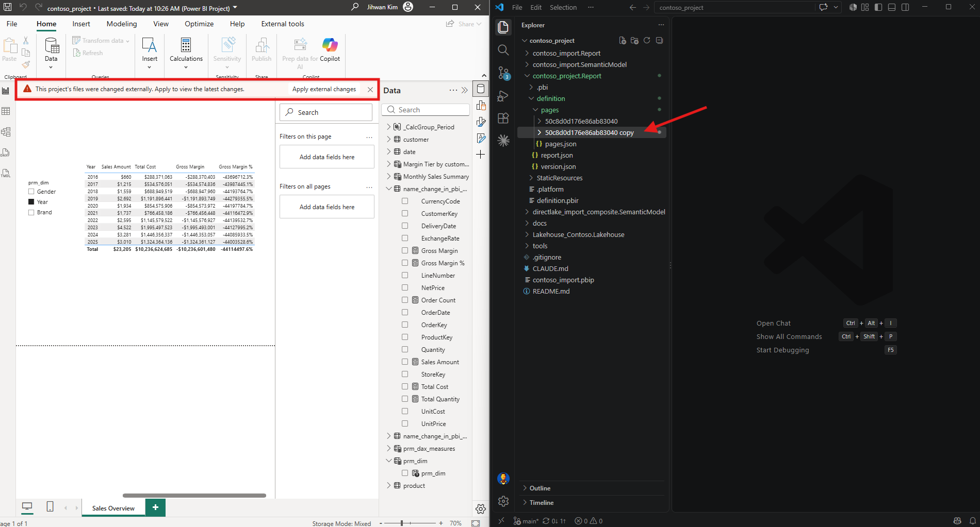Screen dimensions: 980x527
Task: Open VS Code Extensions icon
Action: point(503,118)
